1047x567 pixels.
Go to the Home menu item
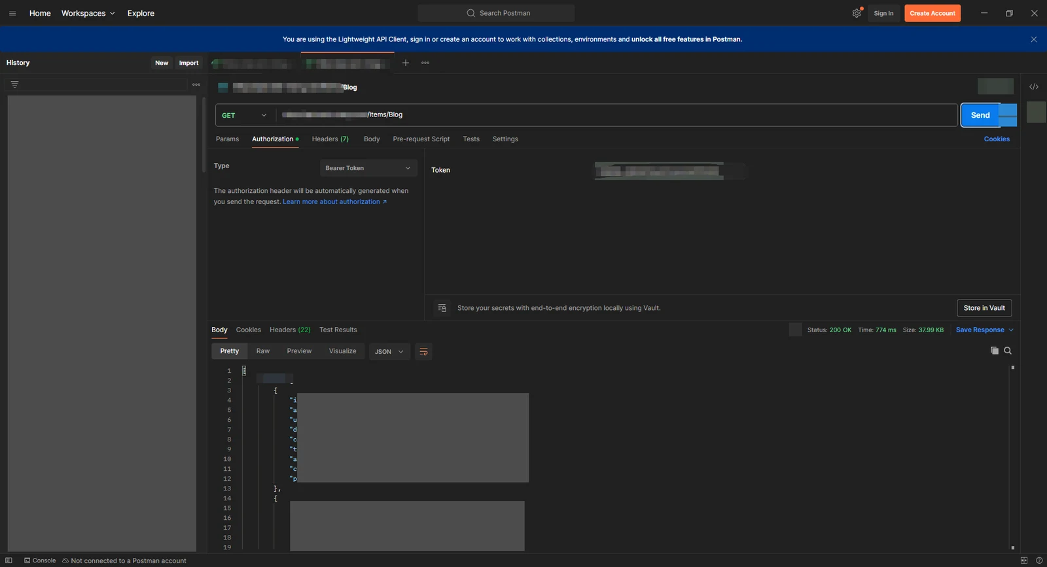[40, 13]
